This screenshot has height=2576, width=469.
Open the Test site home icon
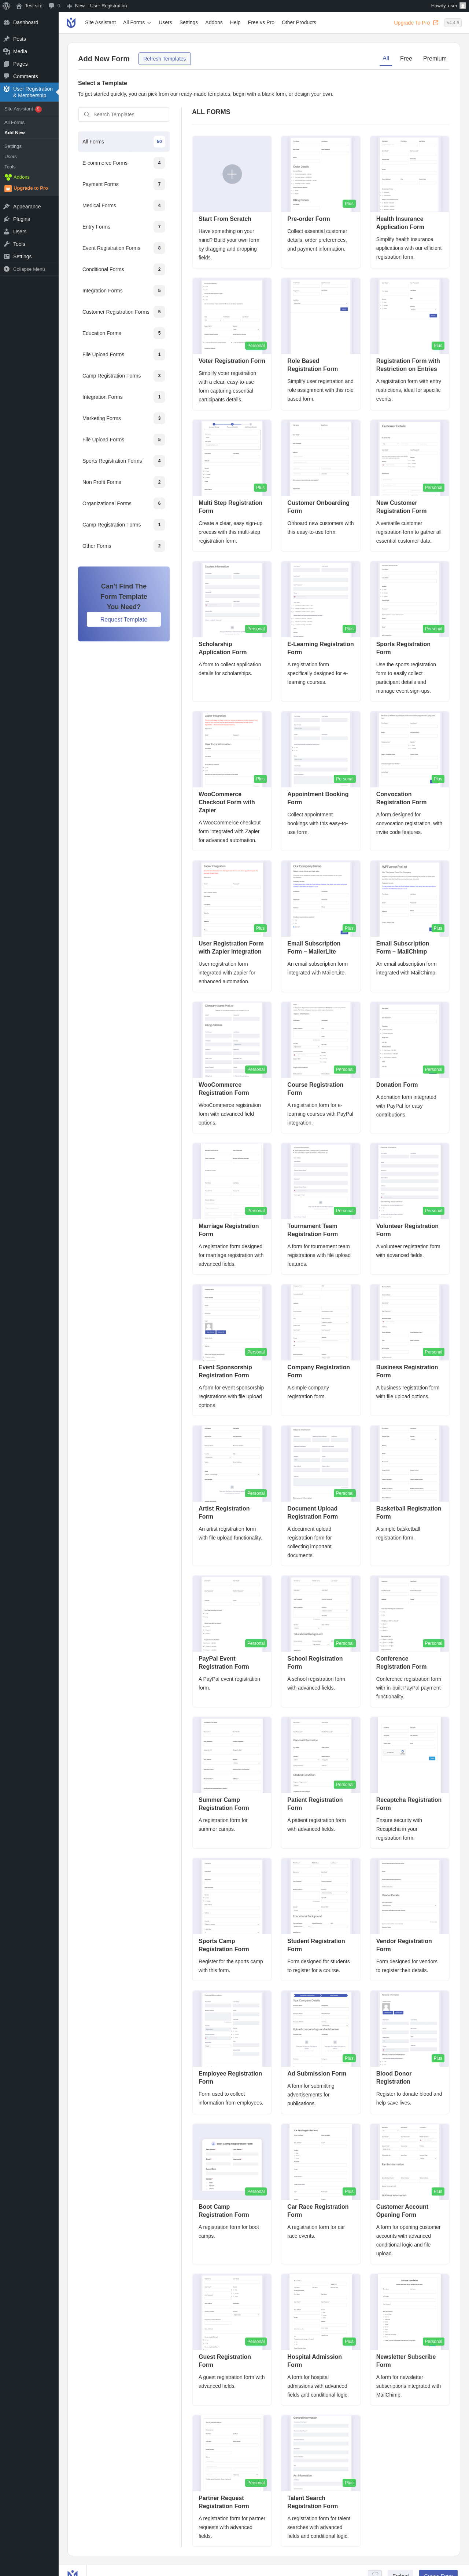tap(19, 6)
